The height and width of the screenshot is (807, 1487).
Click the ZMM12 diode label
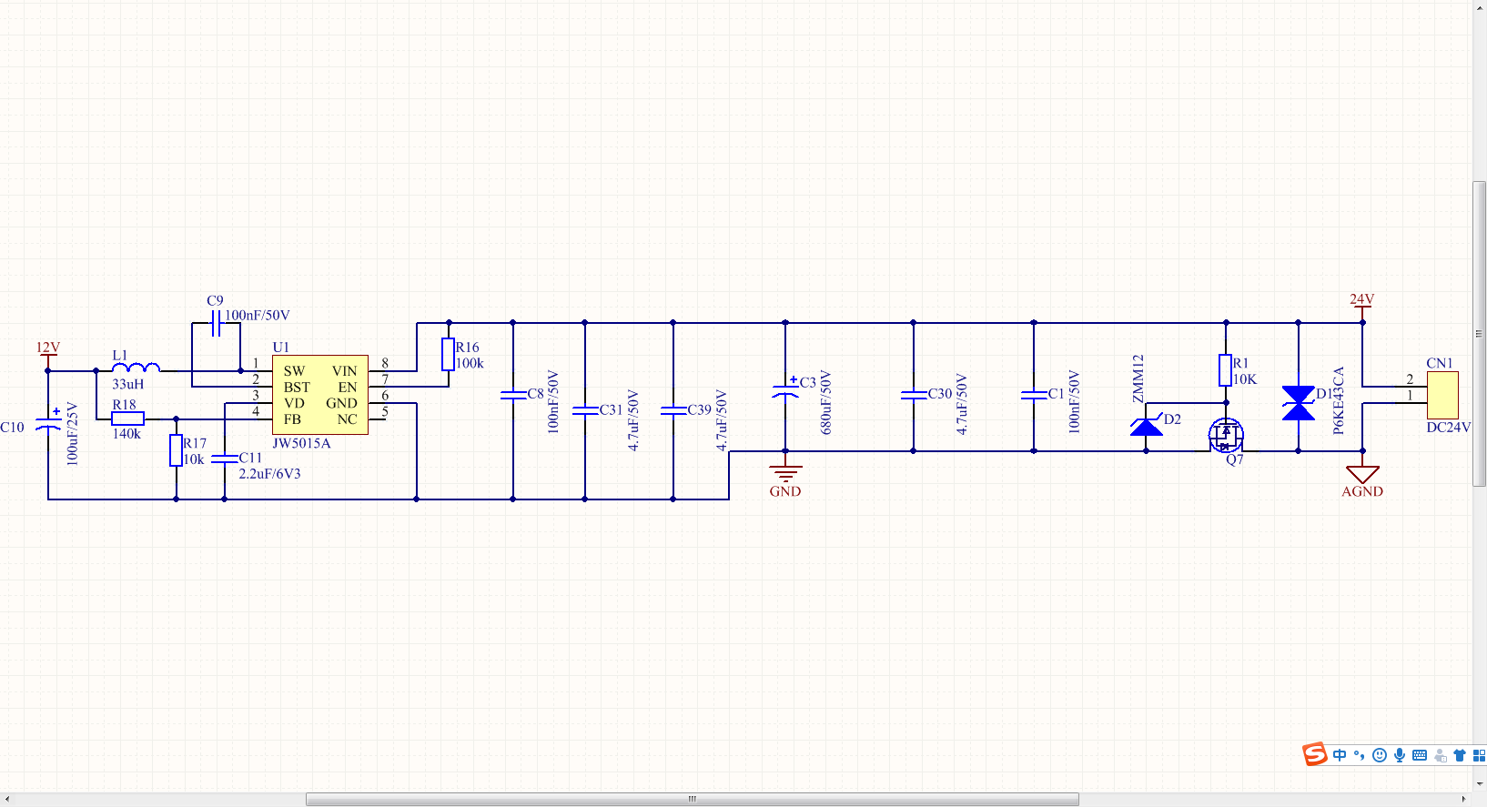(x=1138, y=378)
